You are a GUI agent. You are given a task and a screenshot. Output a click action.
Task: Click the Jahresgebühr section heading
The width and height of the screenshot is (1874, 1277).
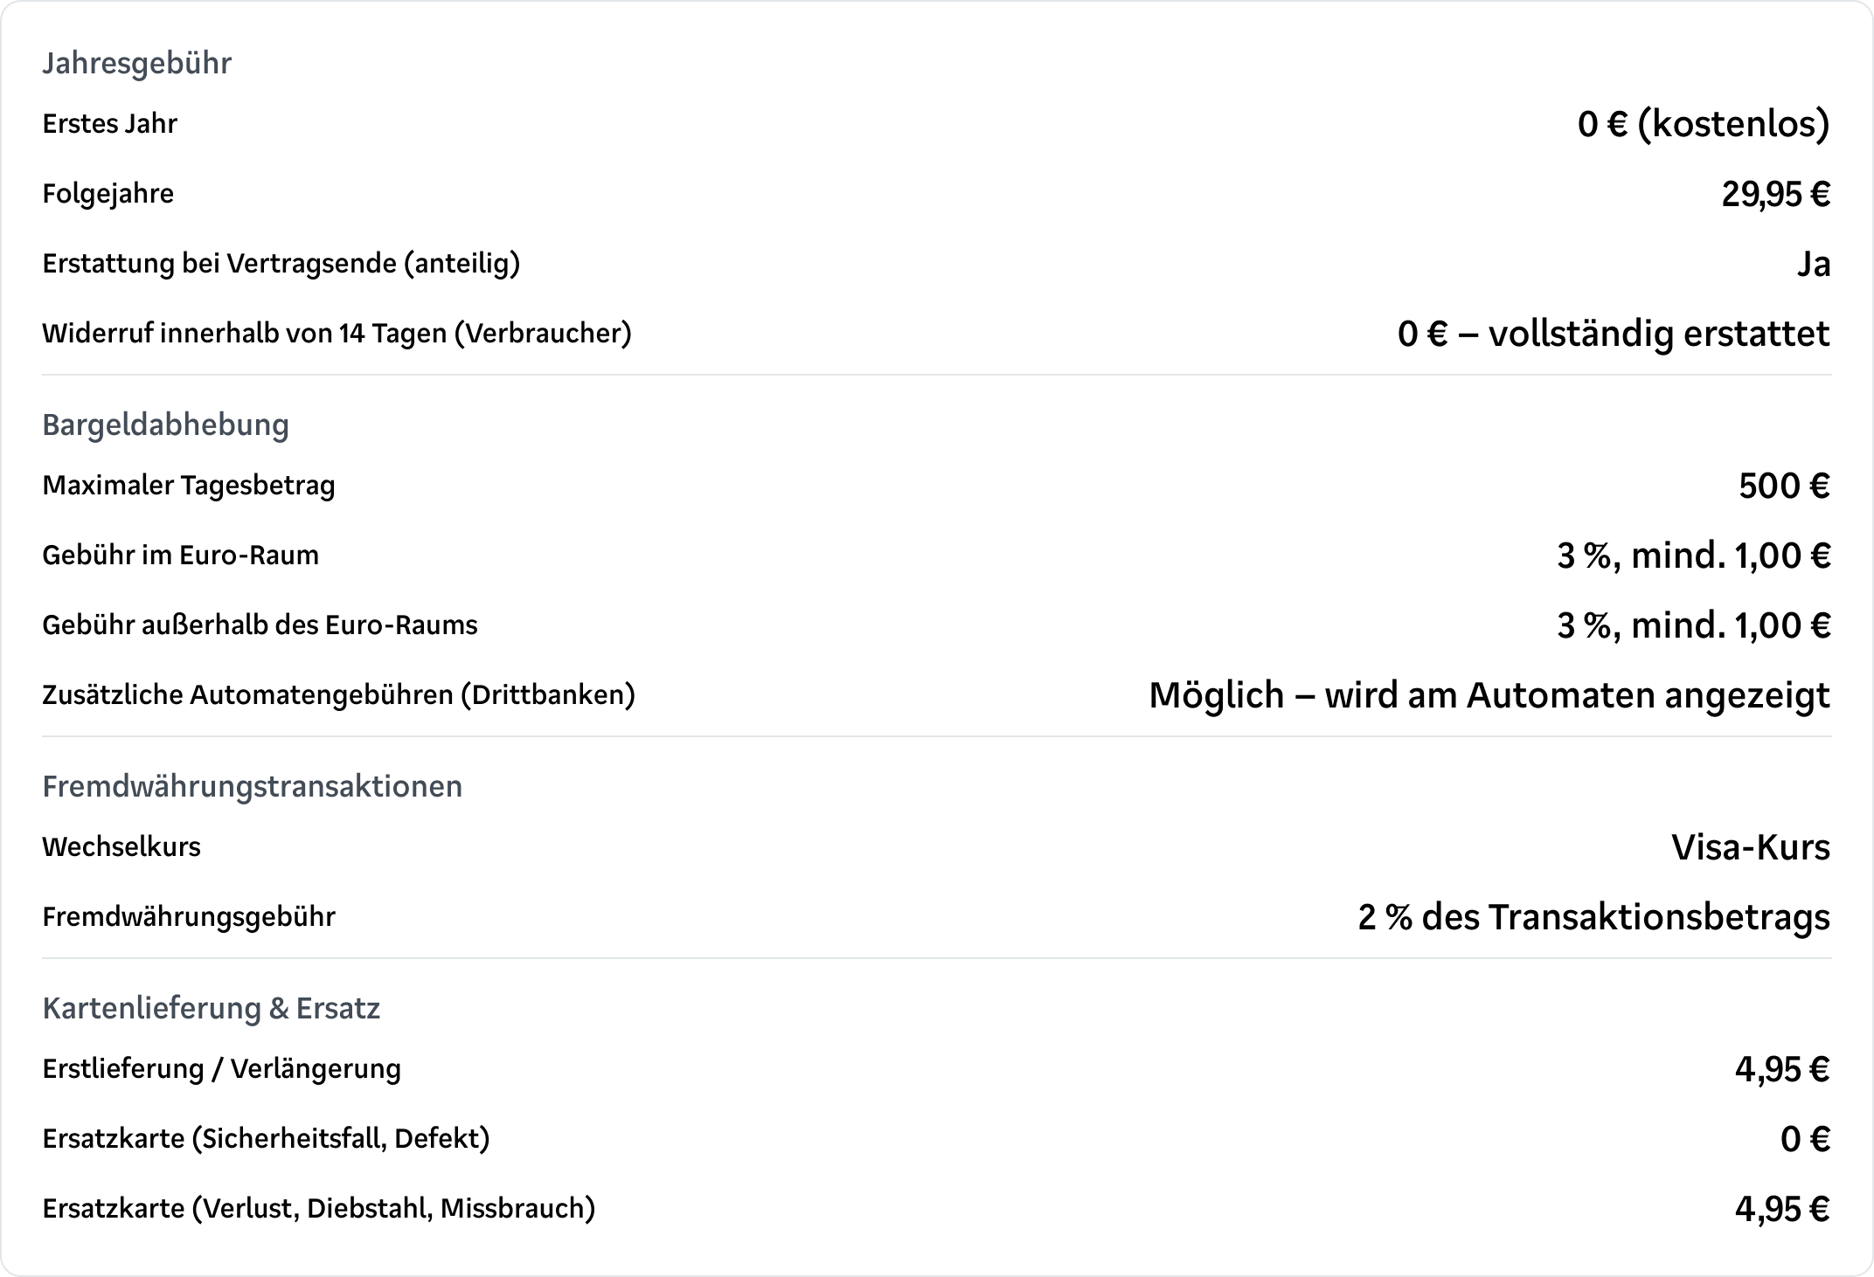[136, 63]
